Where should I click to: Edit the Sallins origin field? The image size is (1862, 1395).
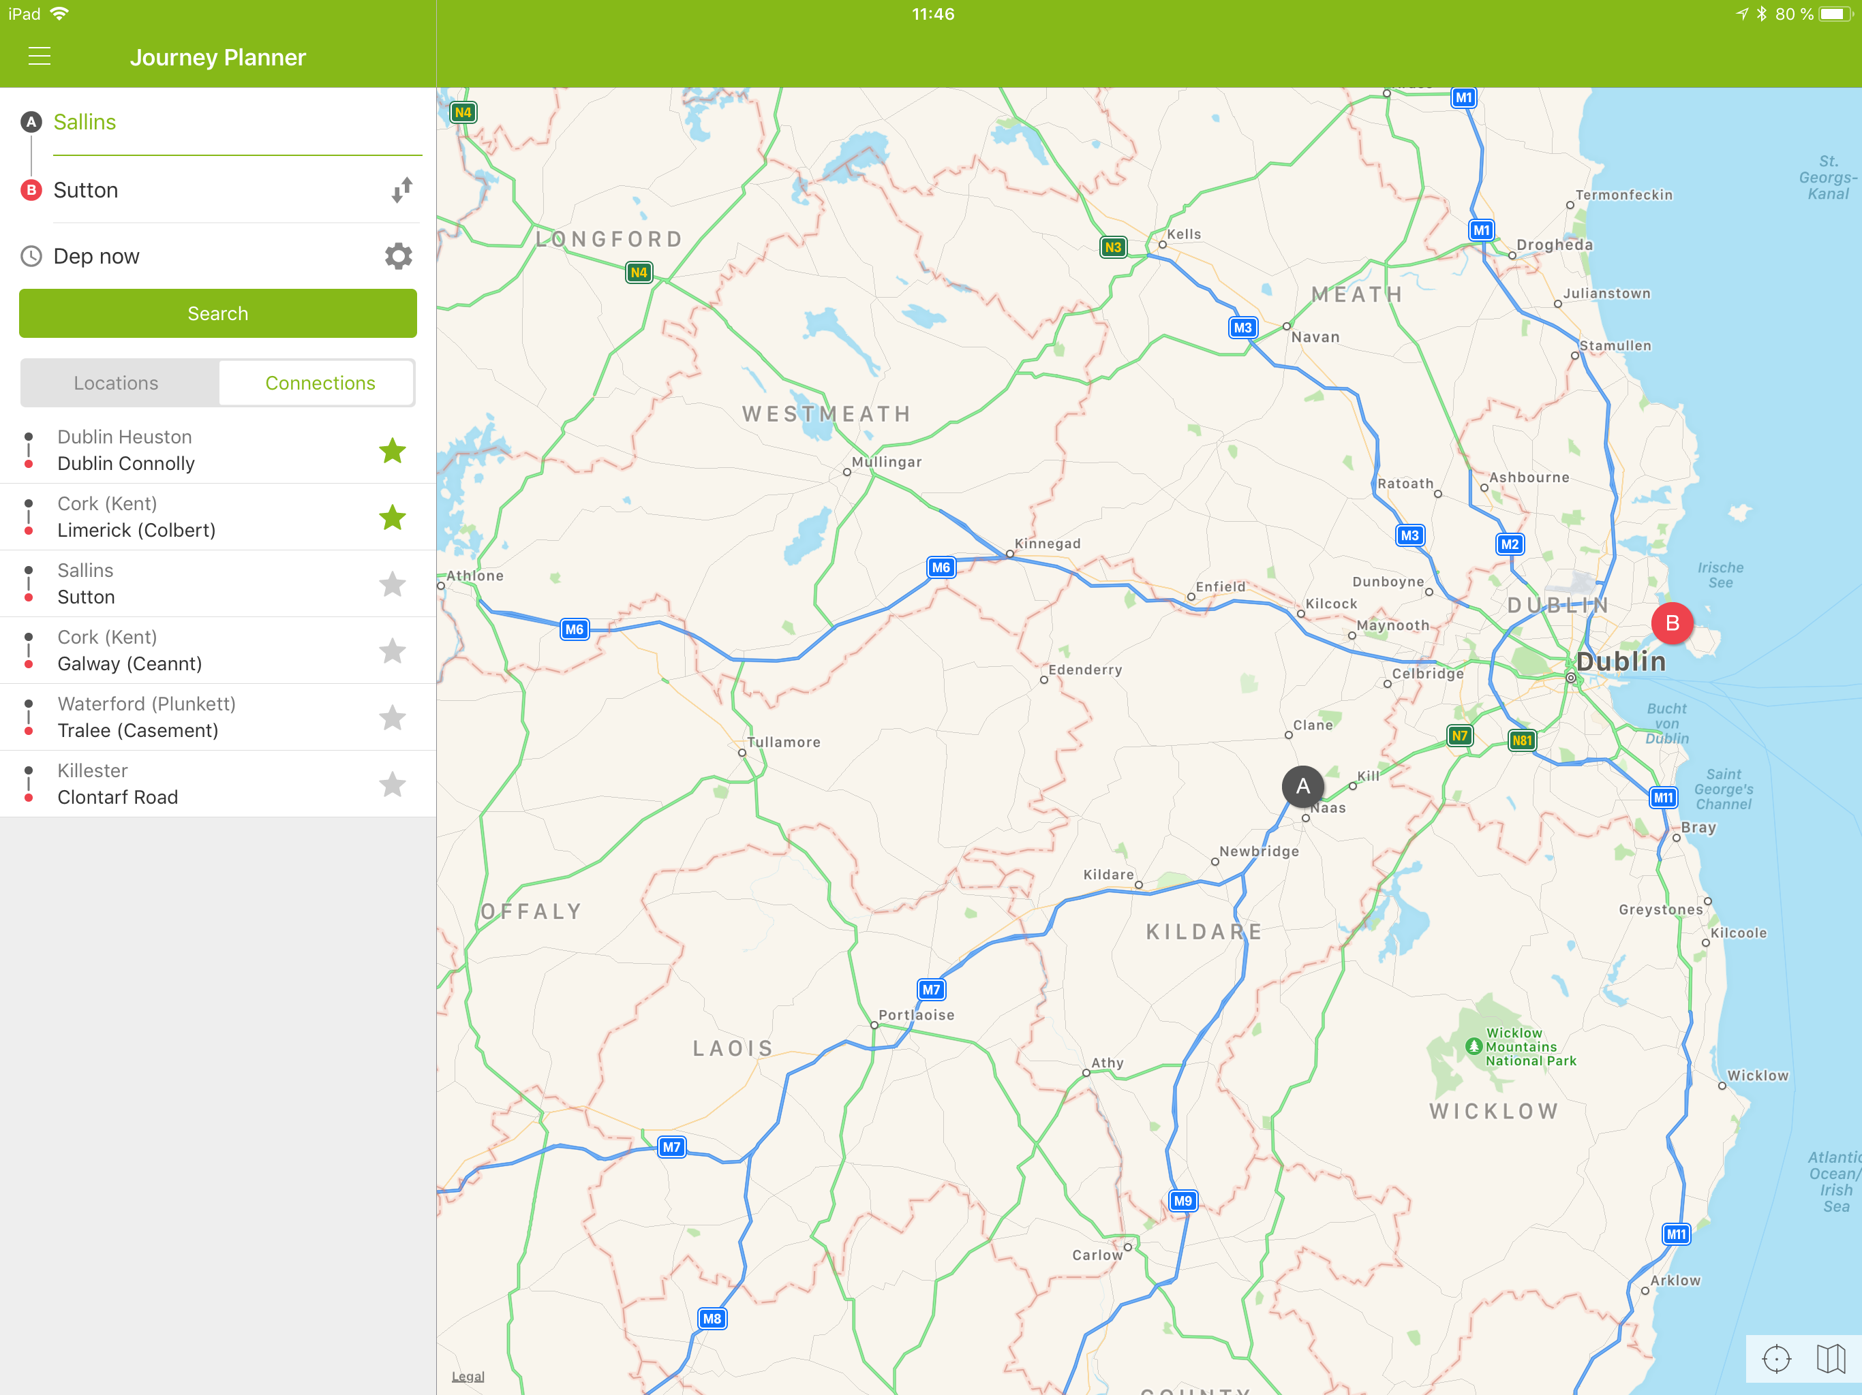(237, 123)
